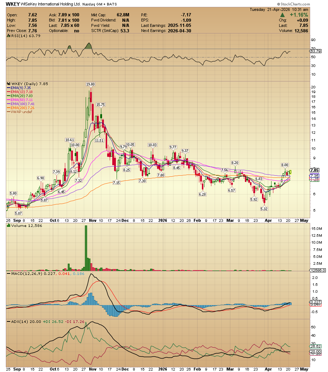This screenshot has height=372, width=328.
Task: Click the 8.00 recent high label
Action: [285, 165]
